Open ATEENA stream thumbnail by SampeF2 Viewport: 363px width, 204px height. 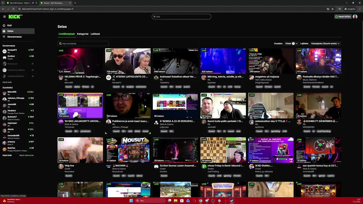128,61
